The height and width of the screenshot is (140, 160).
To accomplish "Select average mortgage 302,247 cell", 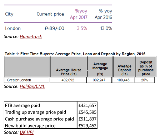I will (99, 80).
